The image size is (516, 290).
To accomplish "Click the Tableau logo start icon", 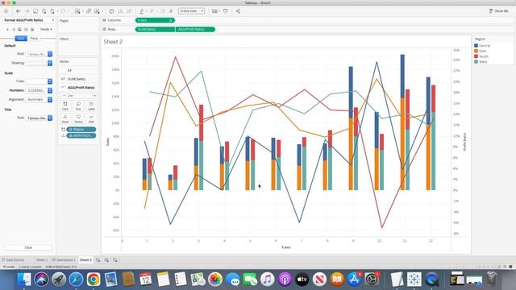I will [6, 11].
